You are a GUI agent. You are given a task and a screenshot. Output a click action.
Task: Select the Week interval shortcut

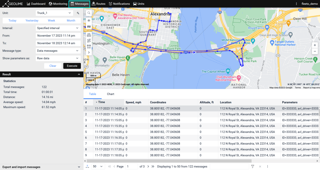pyautogui.click(x=52, y=20)
